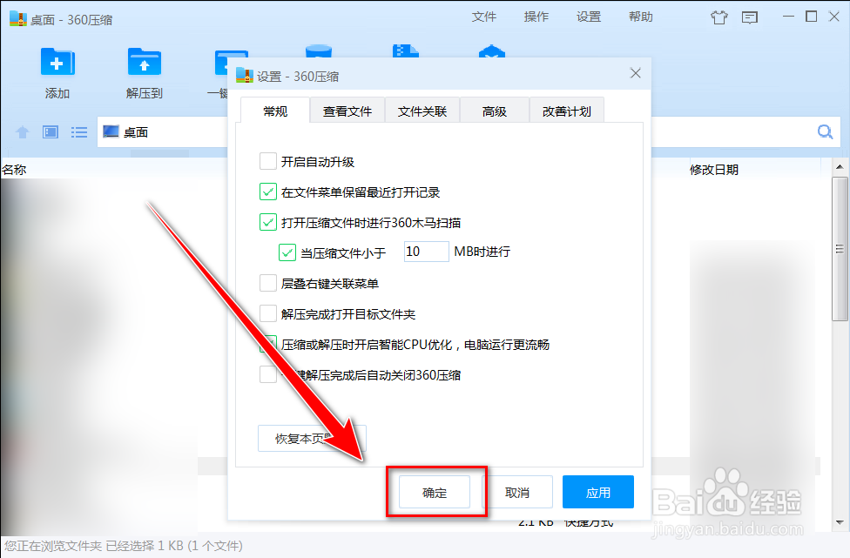The width and height of the screenshot is (850, 558).
Task: Switch to list view icon
Action: 79,131
